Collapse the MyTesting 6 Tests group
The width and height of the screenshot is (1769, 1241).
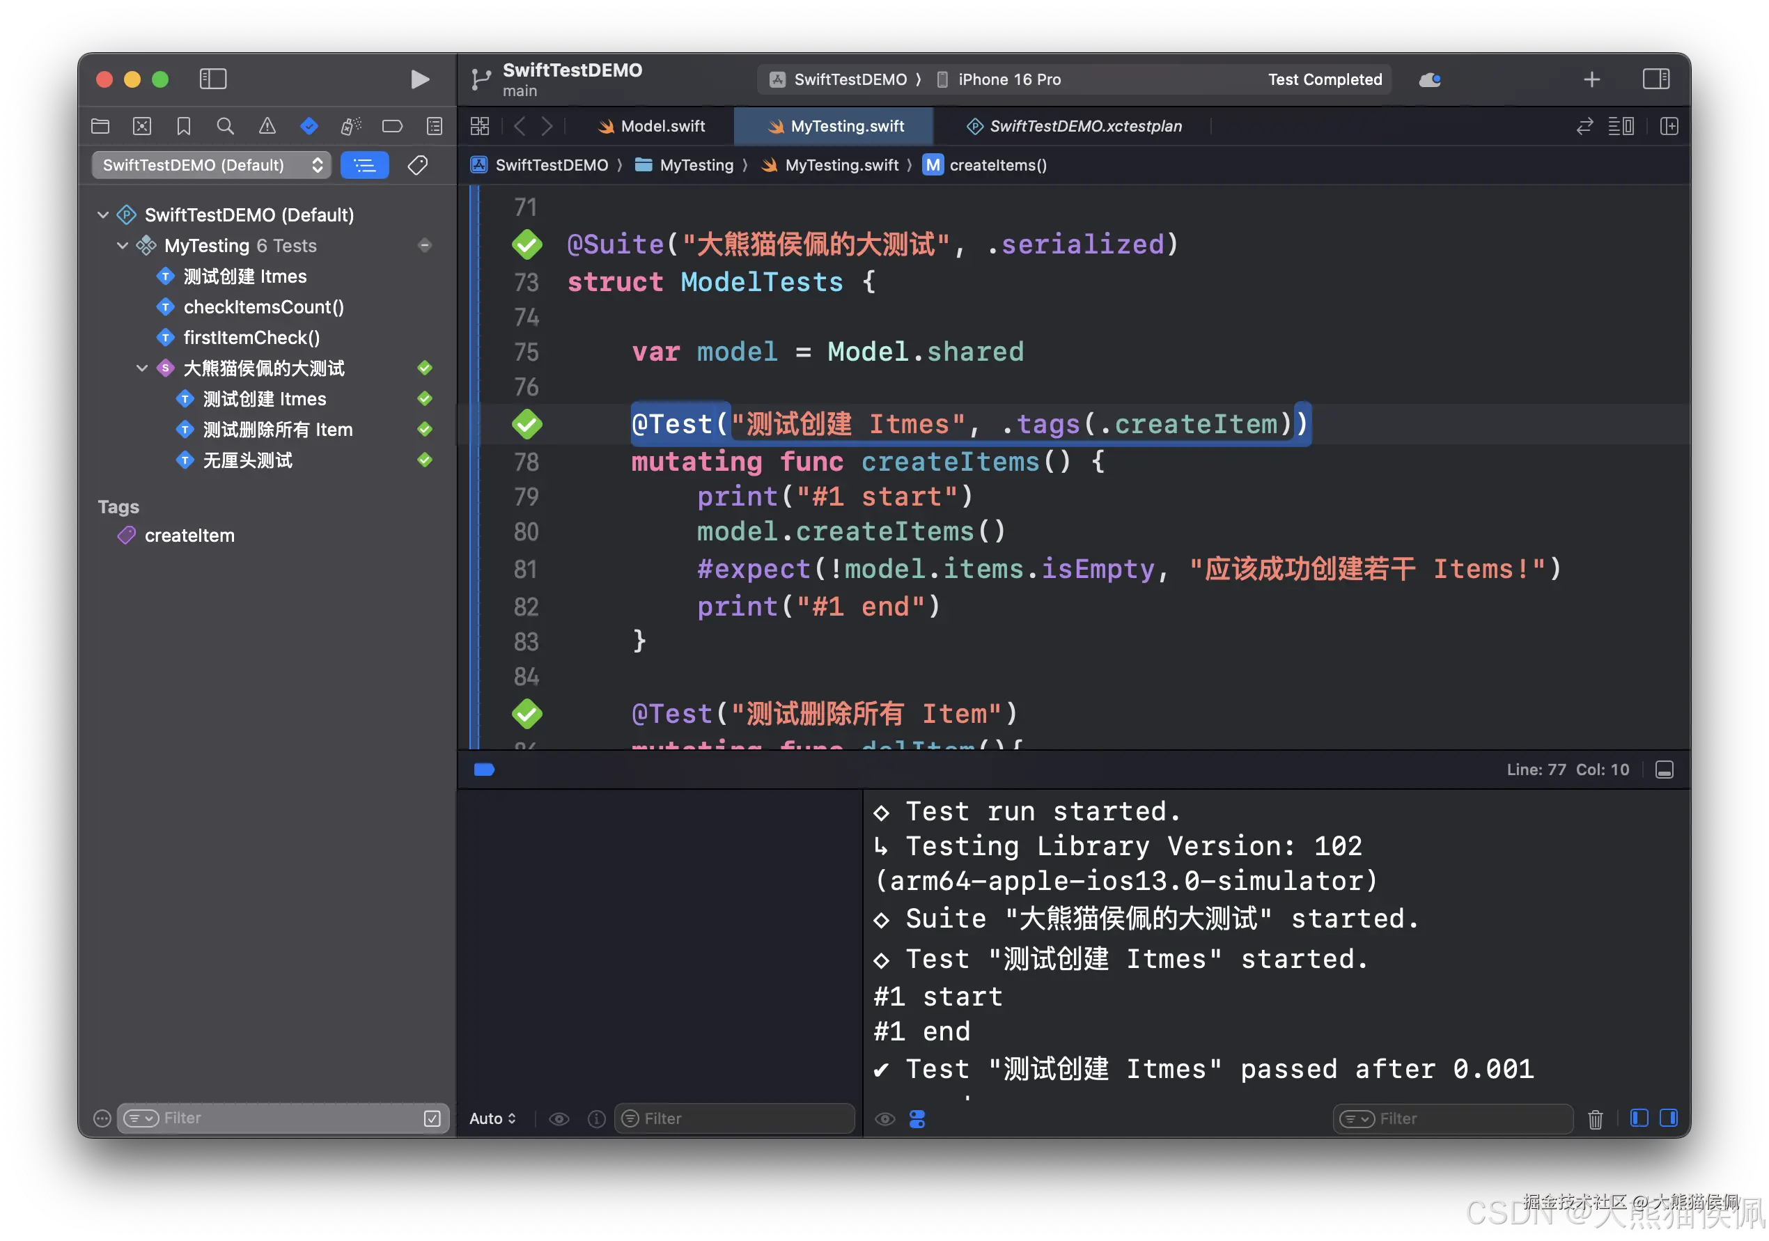pos(123,246)
